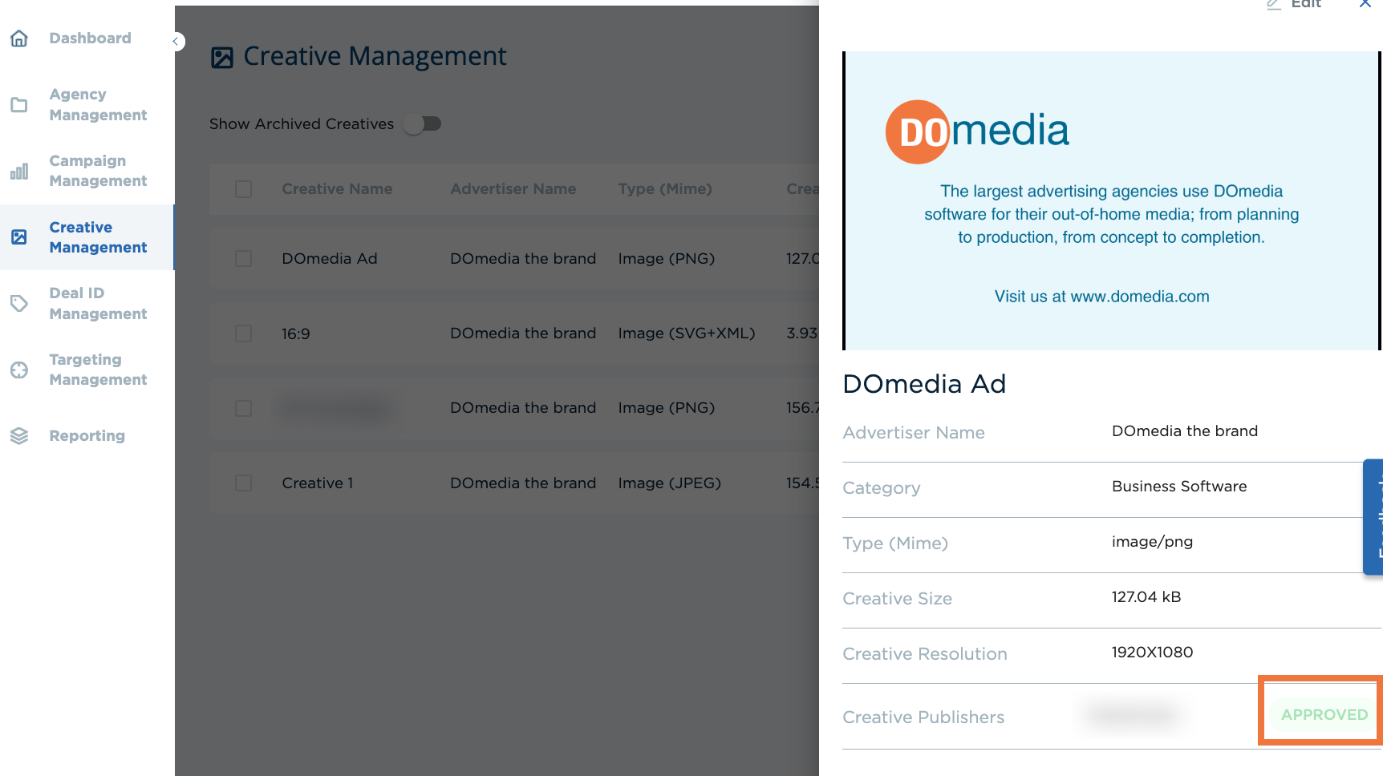This screenshot has width=1383, height=776.
Task: Click the DOmedia Ad creative name
Action: tap(330, 259)
